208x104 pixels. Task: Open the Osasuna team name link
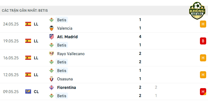click(65, 79)
